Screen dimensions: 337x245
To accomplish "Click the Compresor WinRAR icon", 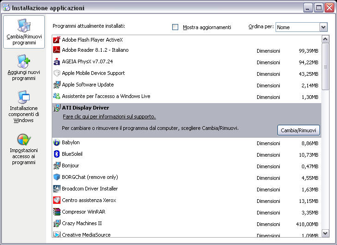I will click(57, 212).
